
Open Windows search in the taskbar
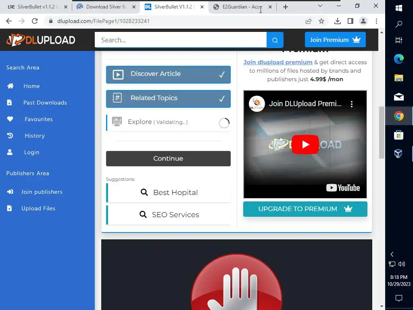point(399,24)
